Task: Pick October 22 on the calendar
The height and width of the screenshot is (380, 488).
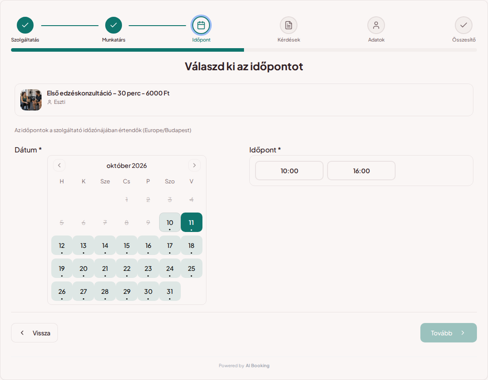Action: coord(127,268)
